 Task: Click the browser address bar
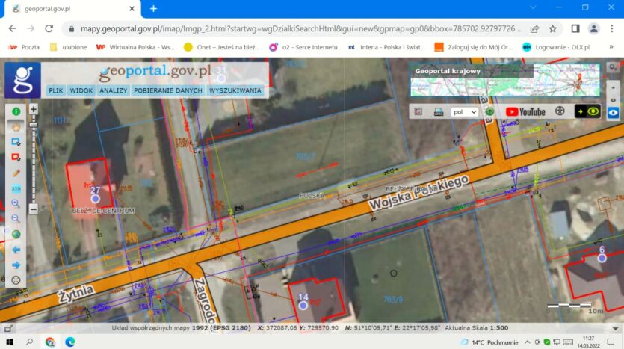coord(300,28)
